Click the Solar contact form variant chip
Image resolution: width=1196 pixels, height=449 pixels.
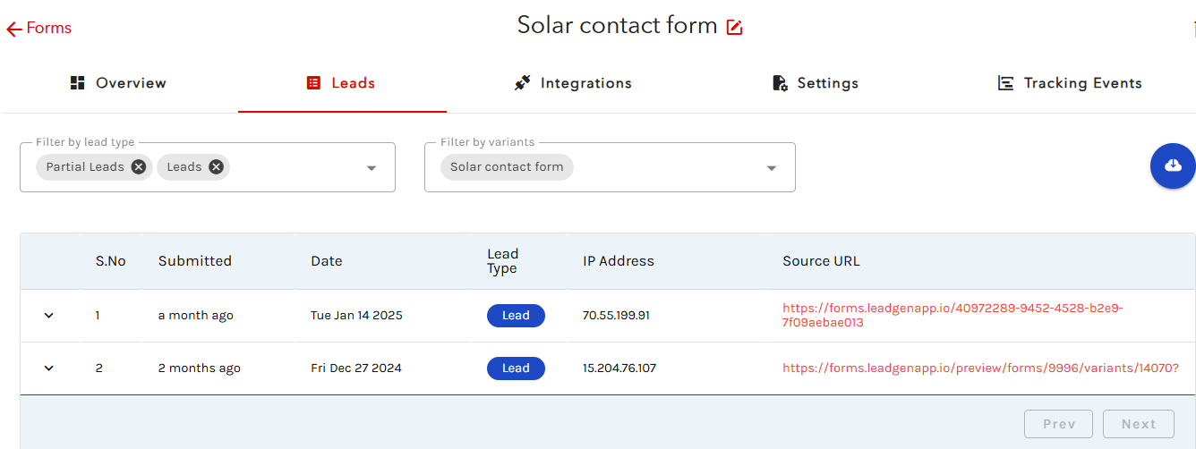(x=507, y=167)
